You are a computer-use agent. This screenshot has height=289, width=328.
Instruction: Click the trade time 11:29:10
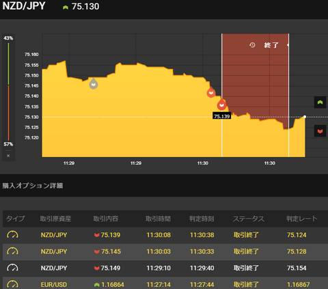pyautogui.click(x=159, y=268)
